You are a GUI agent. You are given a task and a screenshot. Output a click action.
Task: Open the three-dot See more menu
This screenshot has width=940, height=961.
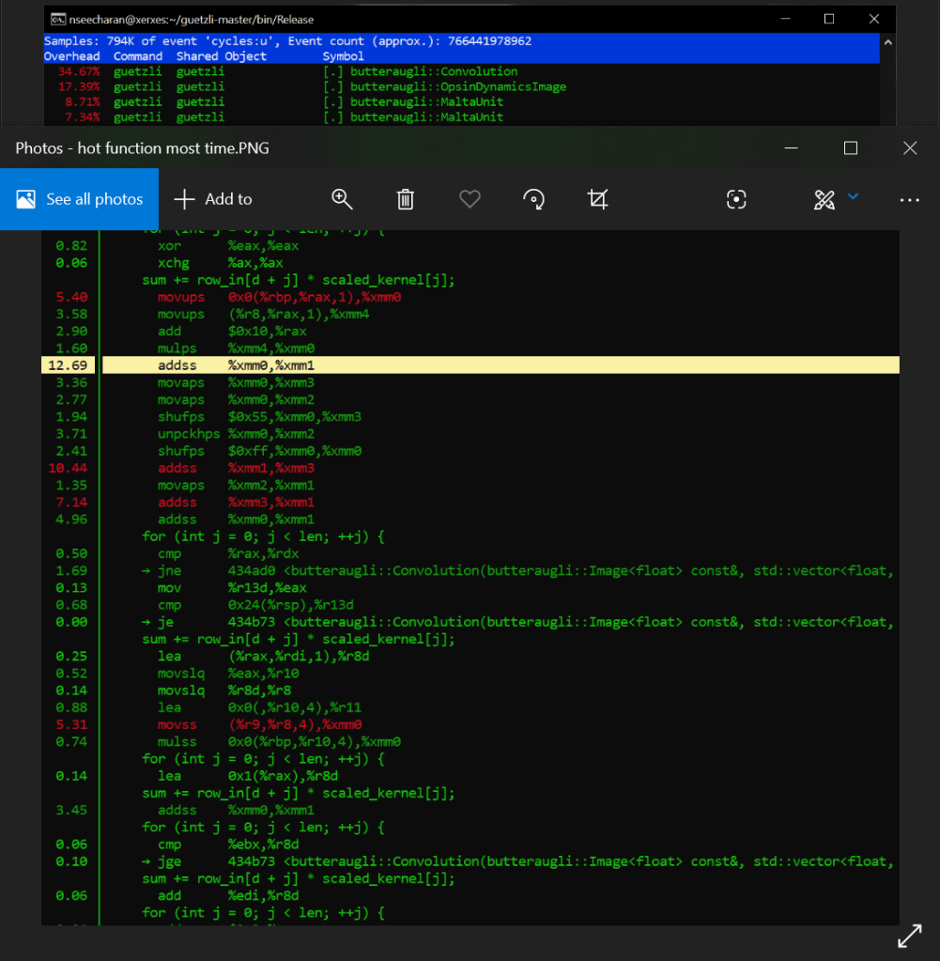[909, 199]
